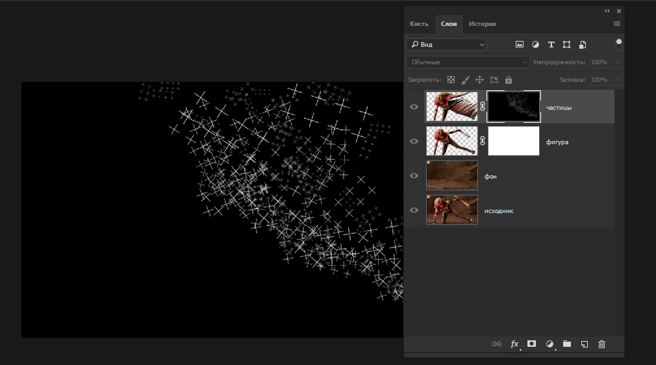Toggle the layer filtering switch
Viewport: 656px width, 365px height.
pos(619,44)
